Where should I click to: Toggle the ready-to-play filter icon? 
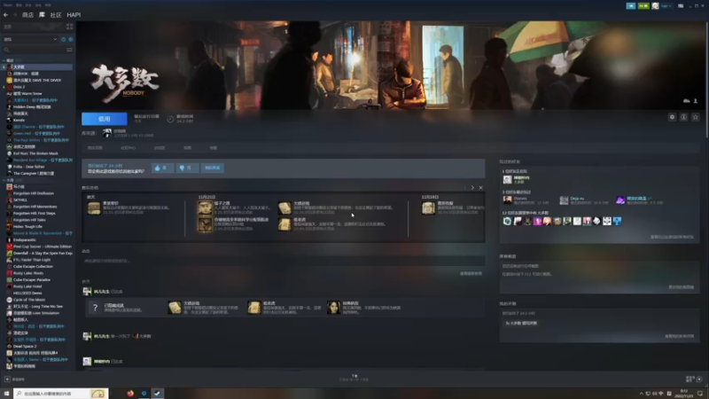tap(71, 39)
